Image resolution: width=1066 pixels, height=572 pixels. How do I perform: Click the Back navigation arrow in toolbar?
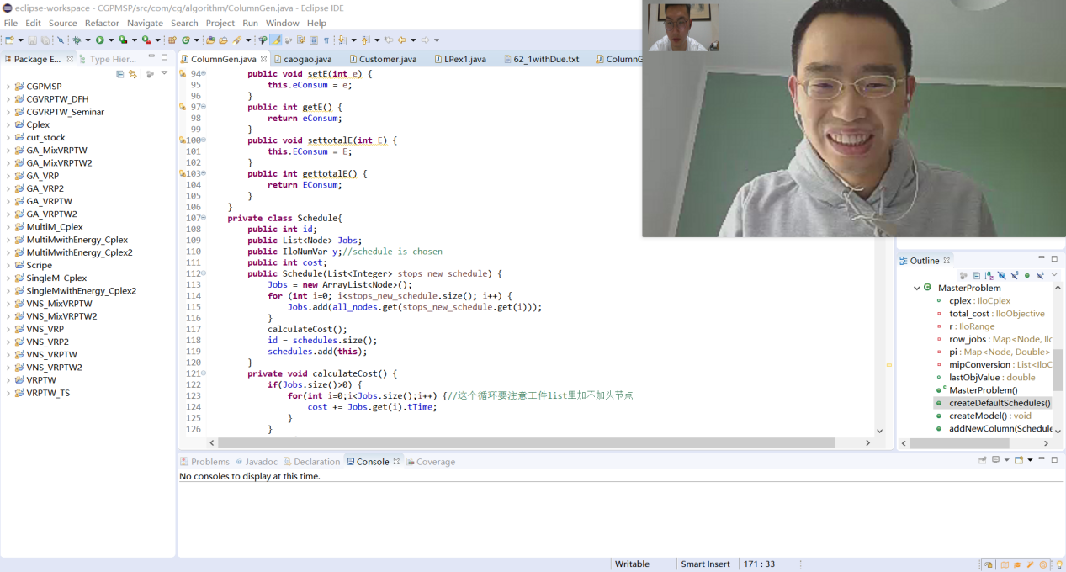pos(401,40)
